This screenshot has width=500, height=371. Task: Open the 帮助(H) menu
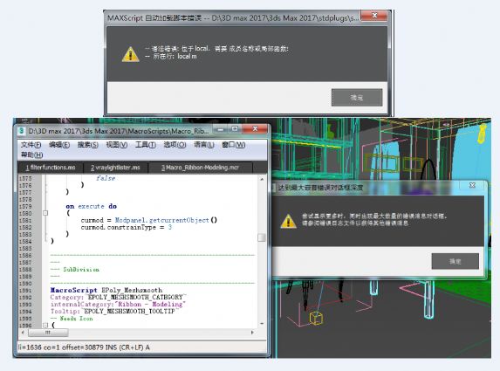(x=32, y=155)
